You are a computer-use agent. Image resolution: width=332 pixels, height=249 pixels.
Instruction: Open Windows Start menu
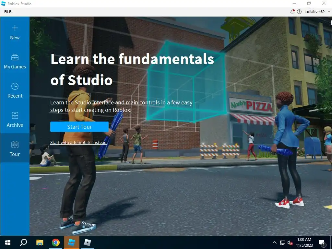(8, 243)
